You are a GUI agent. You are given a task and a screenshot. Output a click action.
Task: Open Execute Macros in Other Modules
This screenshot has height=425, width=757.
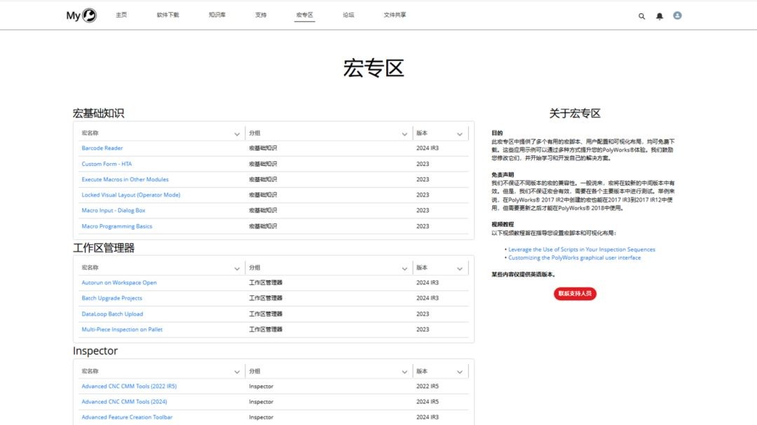[125, 179]
